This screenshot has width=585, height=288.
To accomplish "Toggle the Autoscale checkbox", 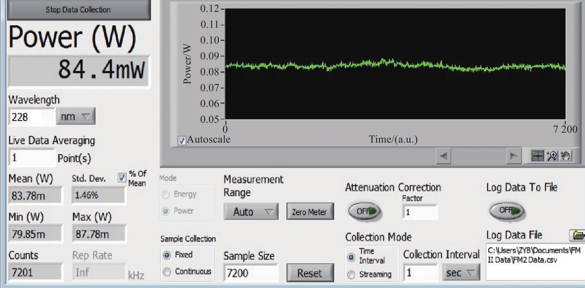I will coord(182,141).
